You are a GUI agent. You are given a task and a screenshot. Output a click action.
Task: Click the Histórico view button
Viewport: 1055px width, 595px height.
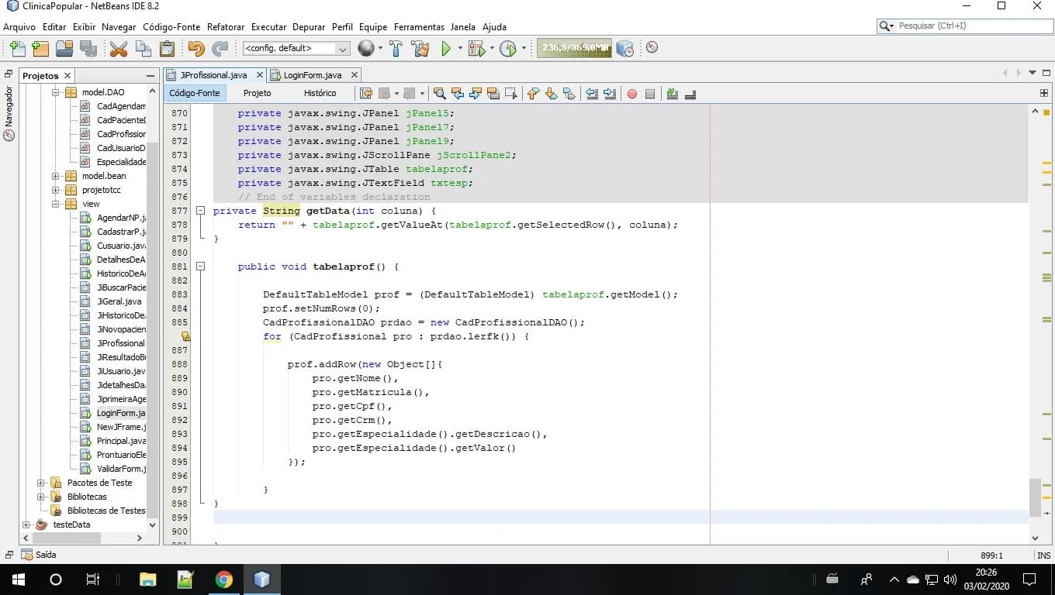[320, 93]
